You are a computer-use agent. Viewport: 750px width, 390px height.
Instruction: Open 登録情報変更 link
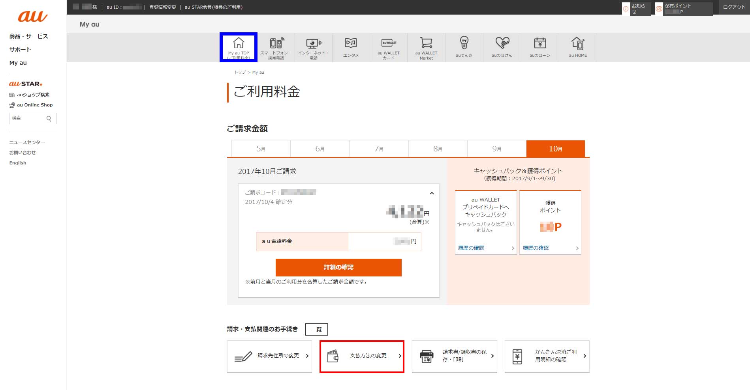click(x=163, y=7)
